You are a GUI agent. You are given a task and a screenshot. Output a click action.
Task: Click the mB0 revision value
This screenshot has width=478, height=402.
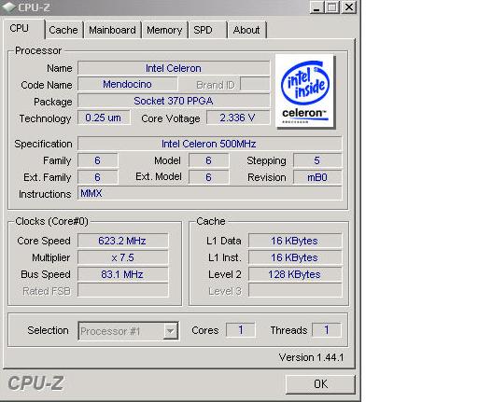(x=317, y=177)
